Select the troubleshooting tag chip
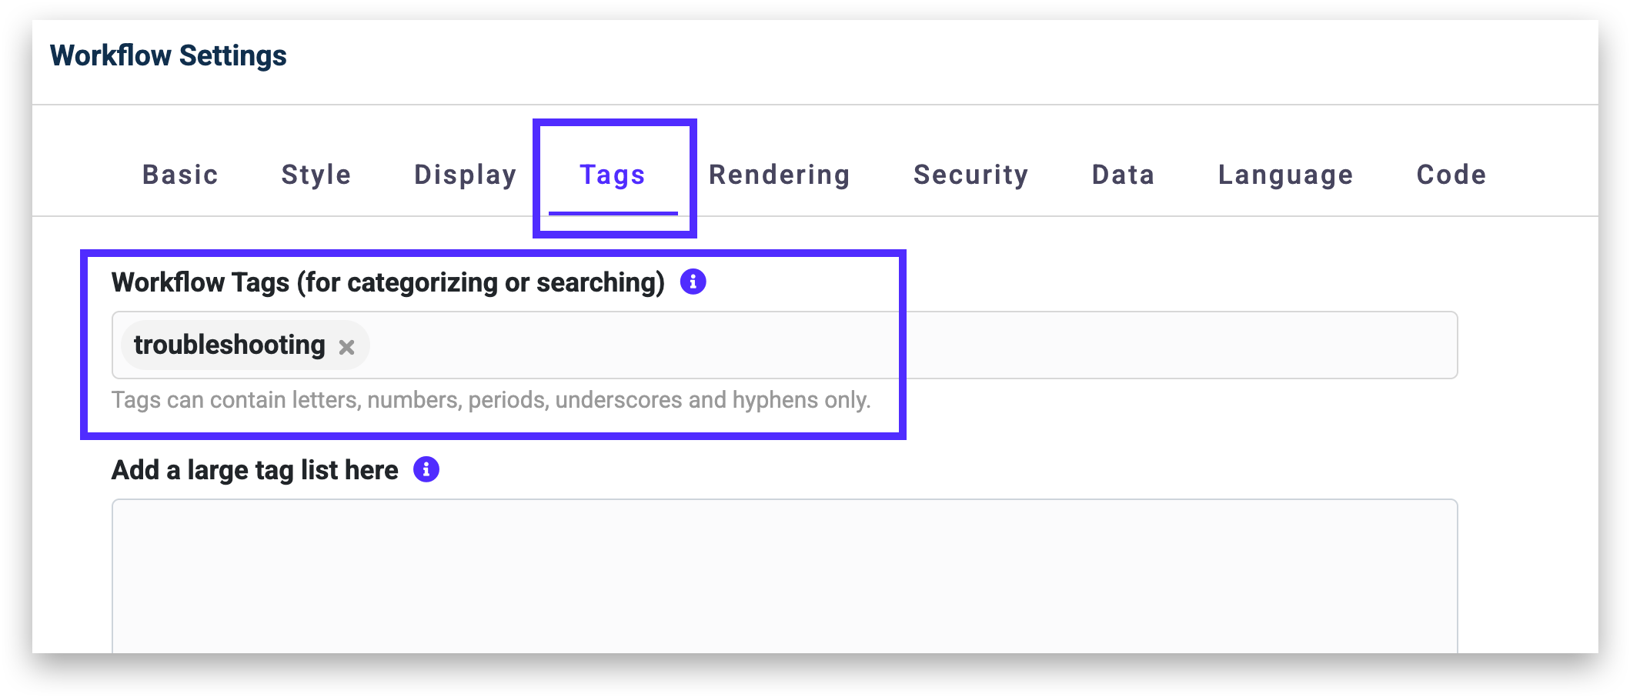The height and width of the screenshot is (697, 1630). coord(229,345)
